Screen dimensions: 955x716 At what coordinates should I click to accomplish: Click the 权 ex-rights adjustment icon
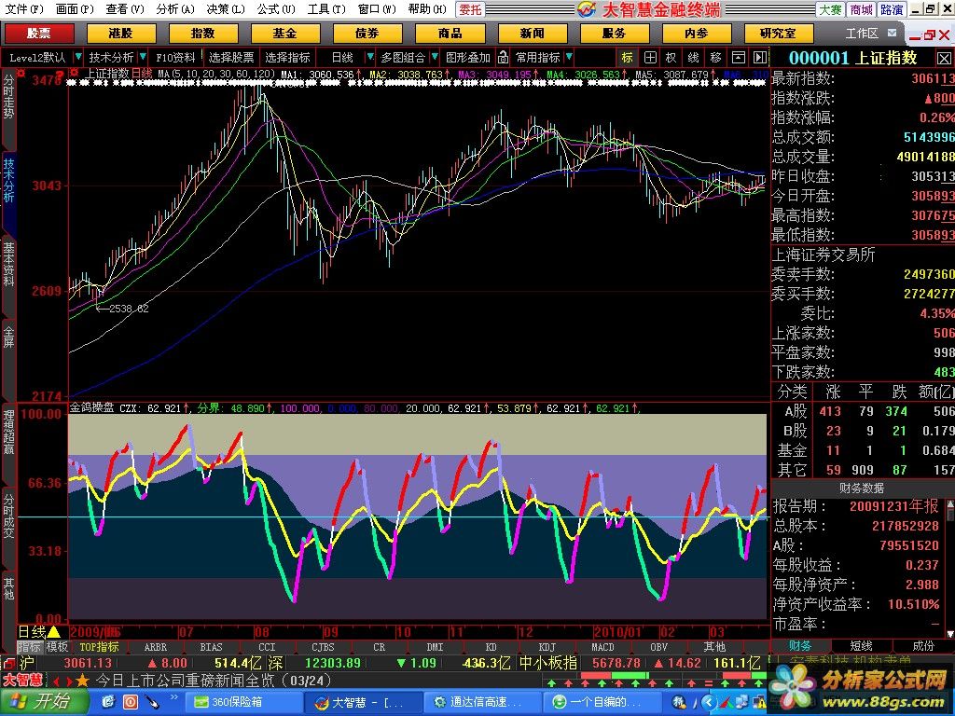[x=671, y=58]
